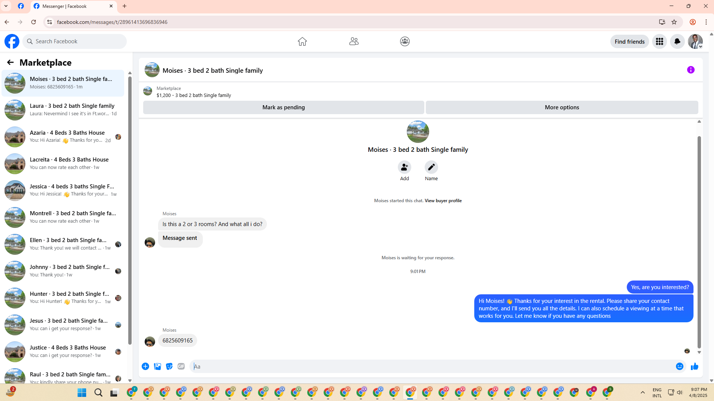
Task: Open the Hunter conversation
Action: 63,298
